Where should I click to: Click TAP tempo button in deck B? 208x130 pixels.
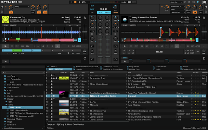pyautogui.click(x=198, y=52)
